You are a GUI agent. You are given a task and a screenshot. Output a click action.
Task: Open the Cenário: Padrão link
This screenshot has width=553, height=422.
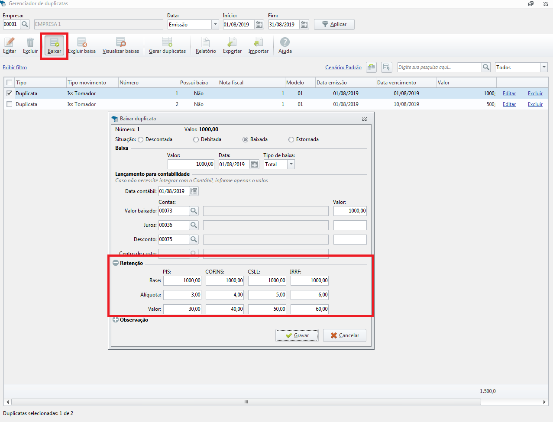[343, 68]
